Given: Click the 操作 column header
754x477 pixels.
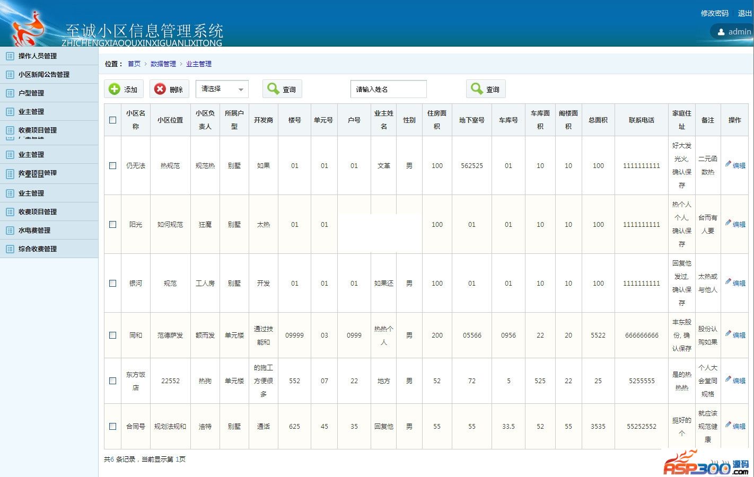Looking at the screenshot, I should 735,120.
